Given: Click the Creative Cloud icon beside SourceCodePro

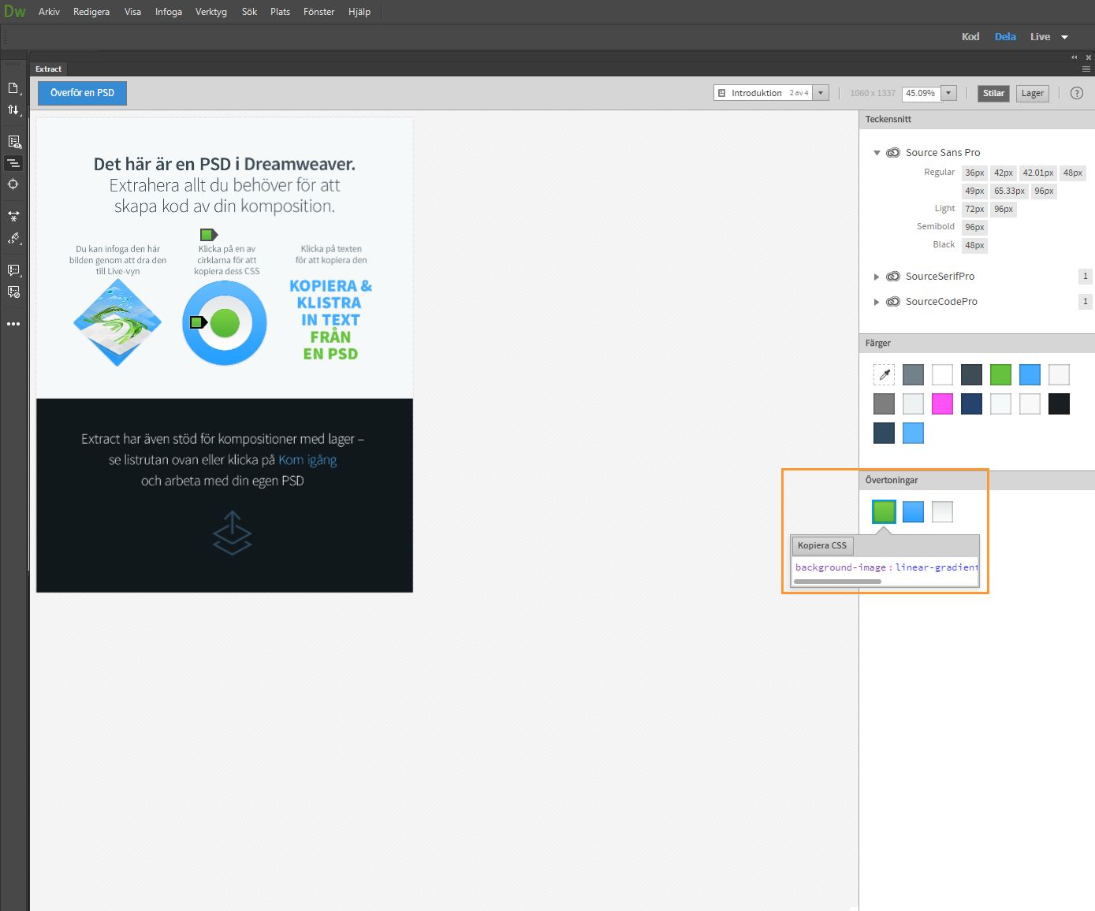Looking at the screenshot, I should tap(893, 302).
